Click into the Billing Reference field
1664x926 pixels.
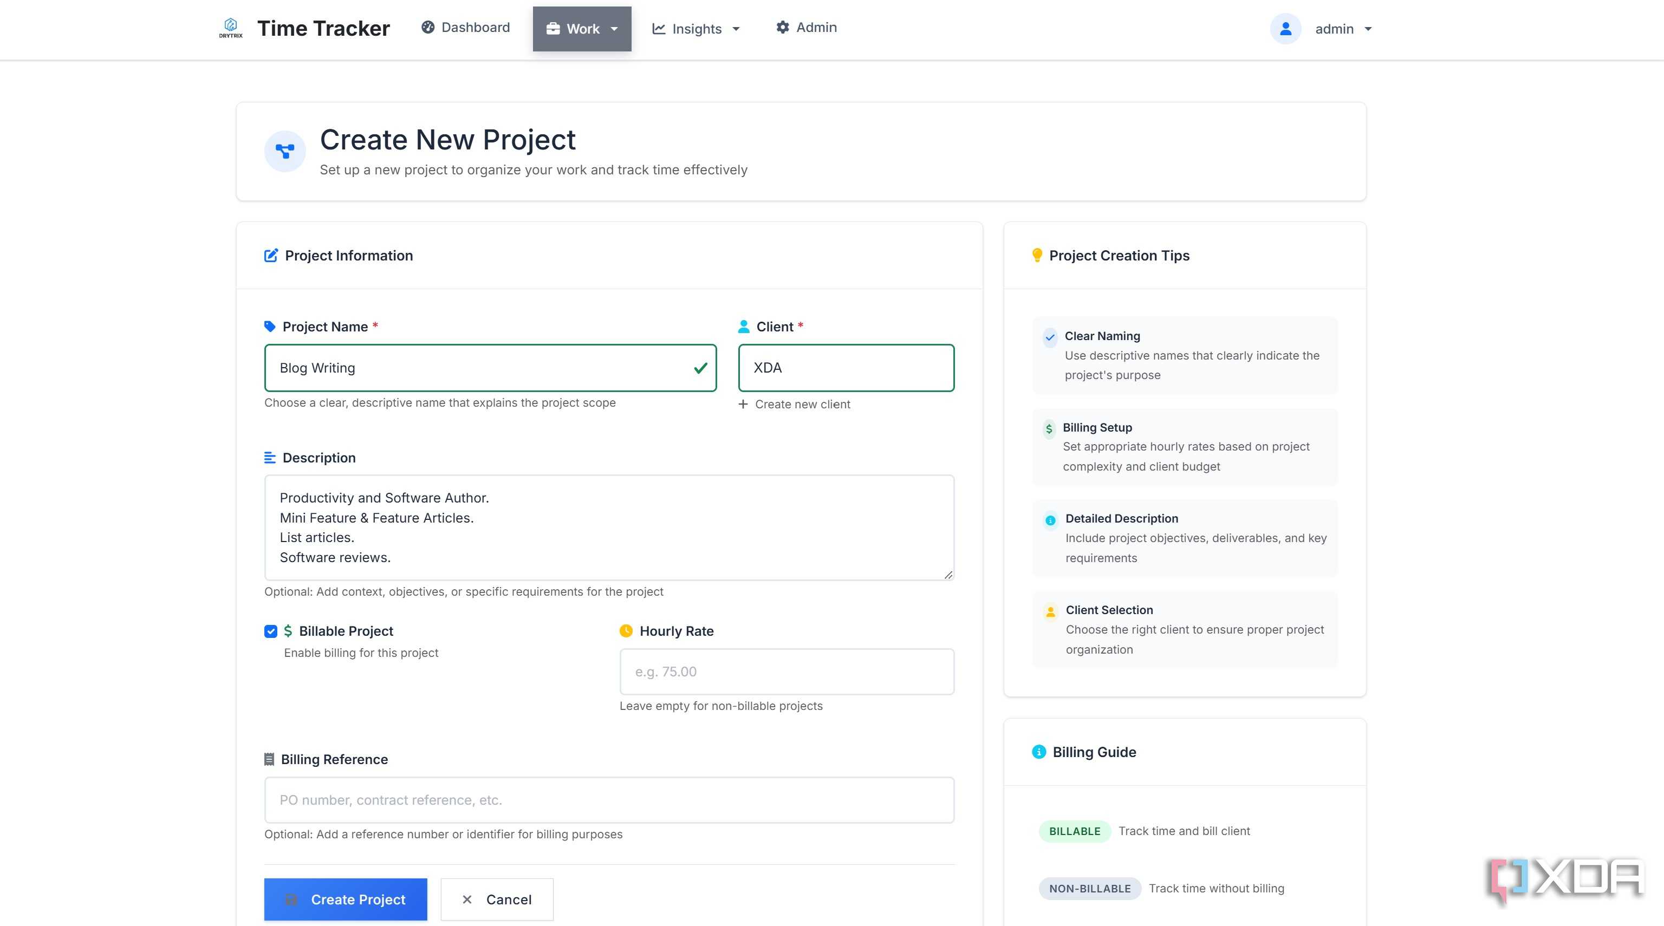(609, 799)
